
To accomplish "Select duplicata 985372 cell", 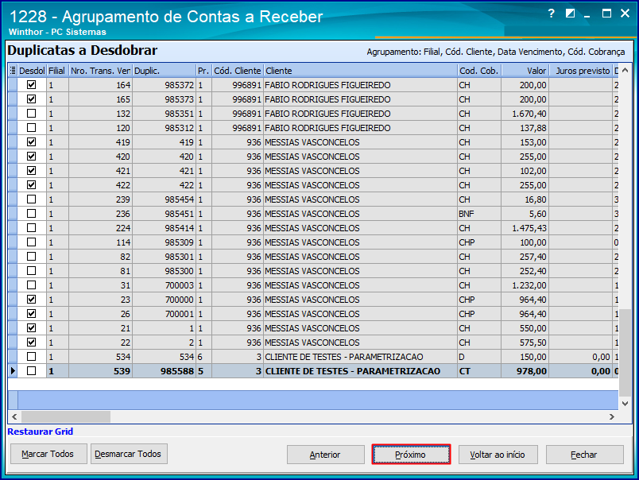I will click(165, 85).
